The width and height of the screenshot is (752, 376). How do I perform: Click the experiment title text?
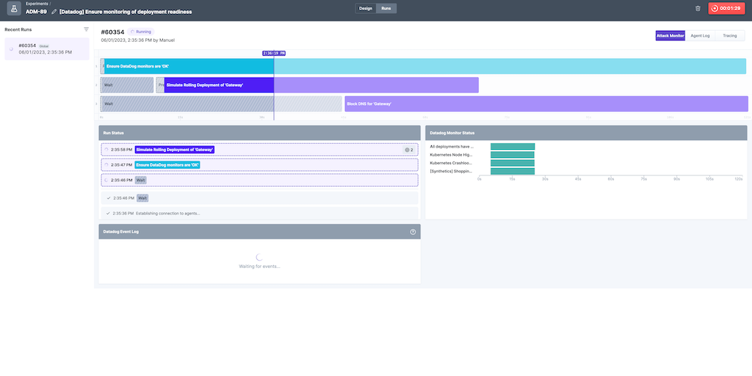(125, 12)
